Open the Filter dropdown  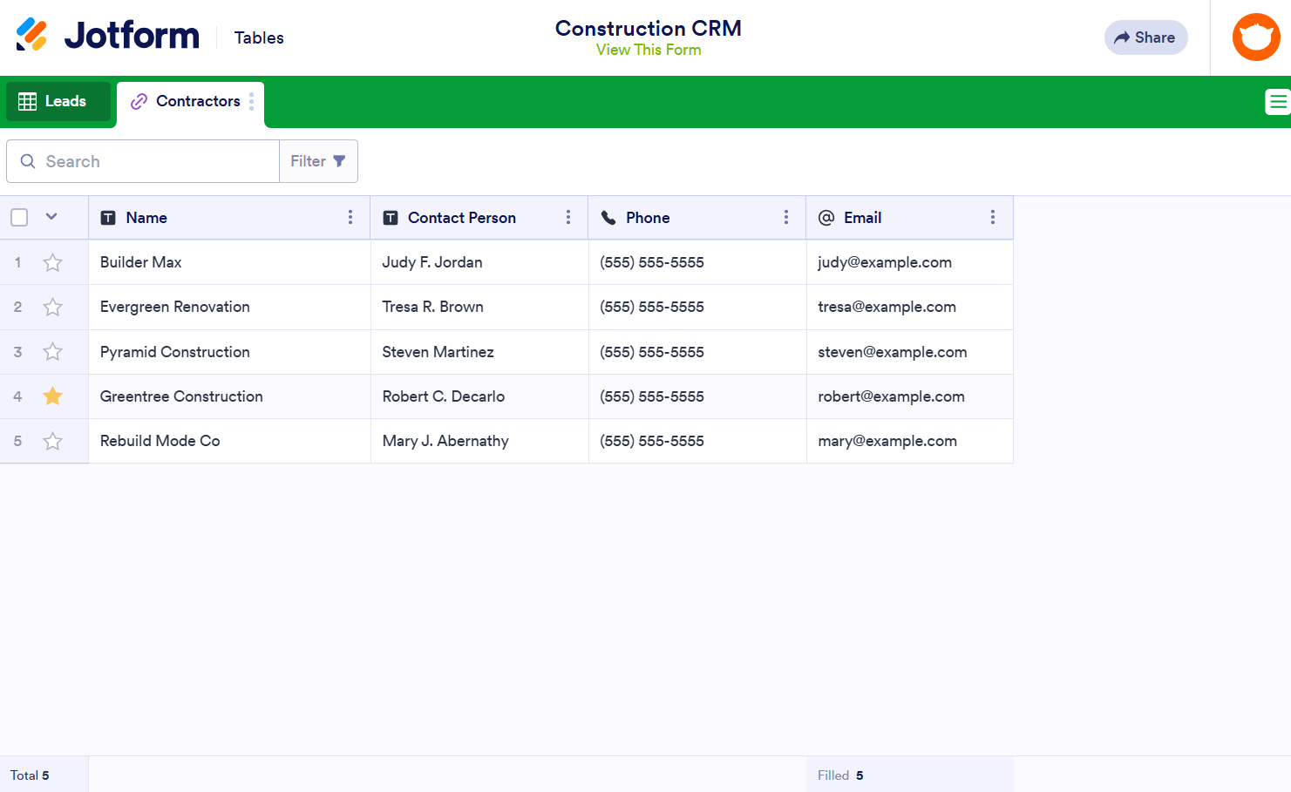tap(318, 161)
